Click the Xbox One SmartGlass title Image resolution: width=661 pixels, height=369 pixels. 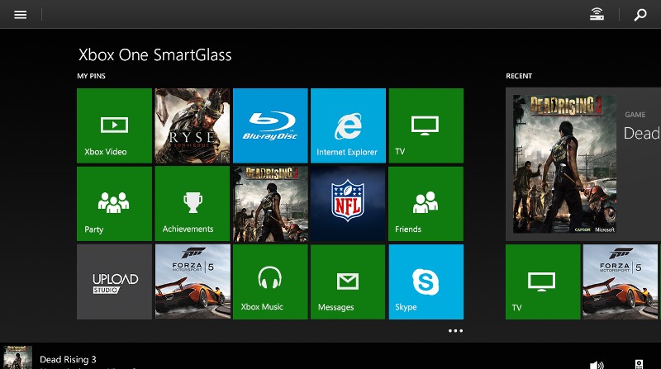(155, 54)
